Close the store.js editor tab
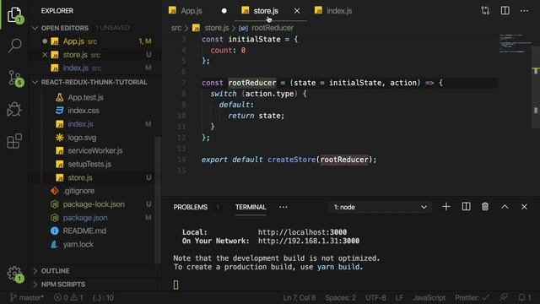Screen dimensions: 540x304 click(x=297, y=11)
